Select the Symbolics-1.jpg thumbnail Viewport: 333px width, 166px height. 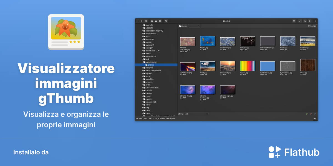[x=268, y=66]
